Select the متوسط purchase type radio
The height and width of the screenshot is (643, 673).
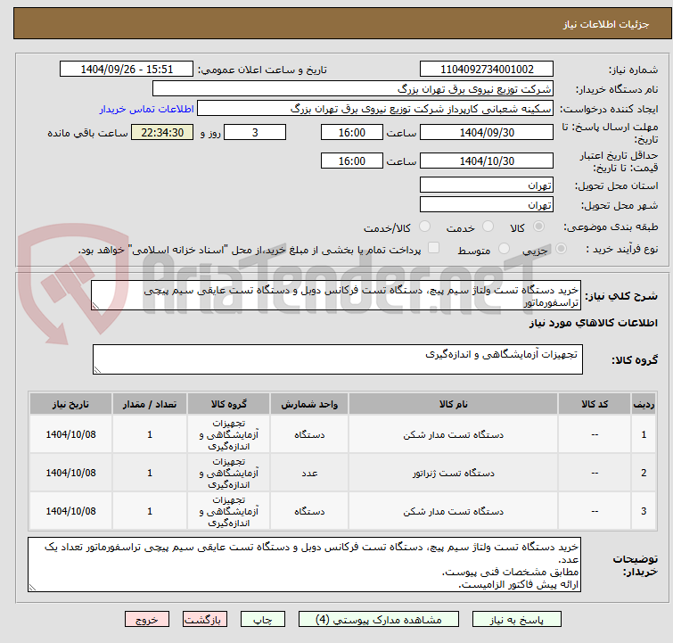click(x=504, y=249)
